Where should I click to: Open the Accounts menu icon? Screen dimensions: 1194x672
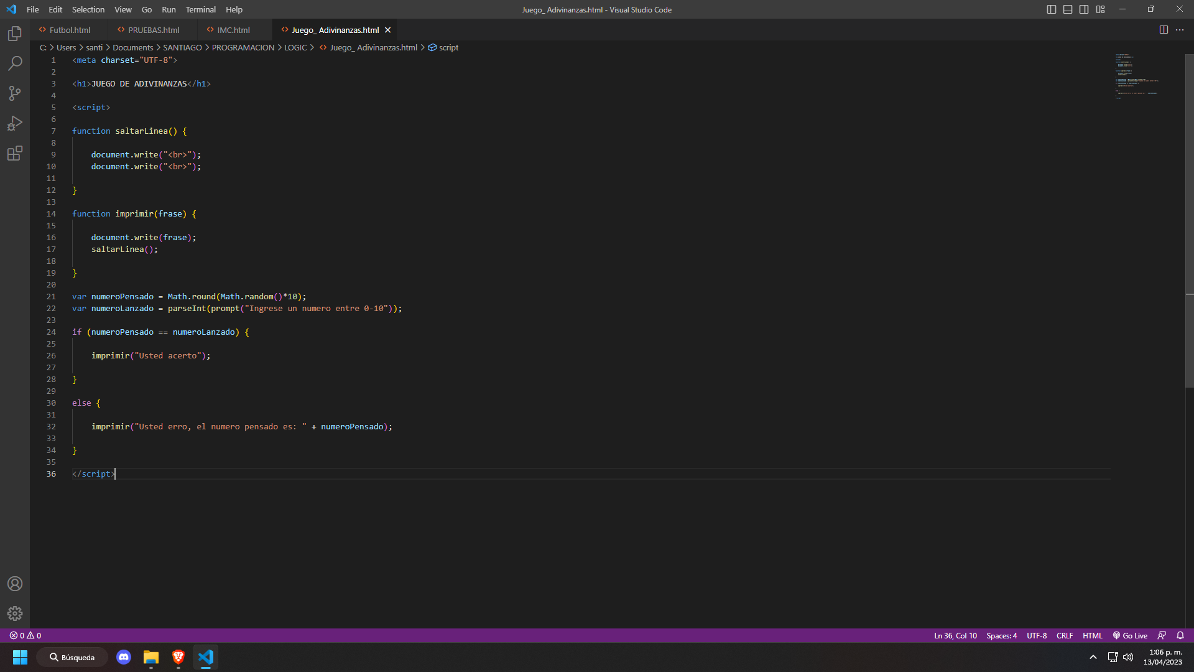(x=15, y=584)
